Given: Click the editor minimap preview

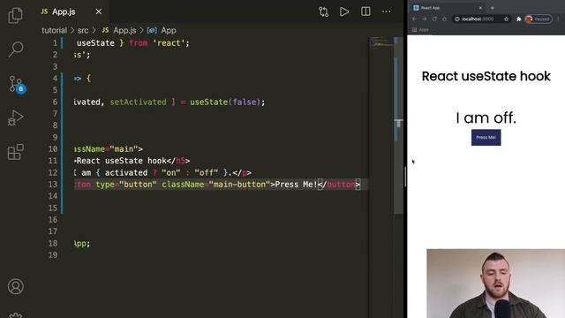Looking at the screenshot, I should pos(381,43).
